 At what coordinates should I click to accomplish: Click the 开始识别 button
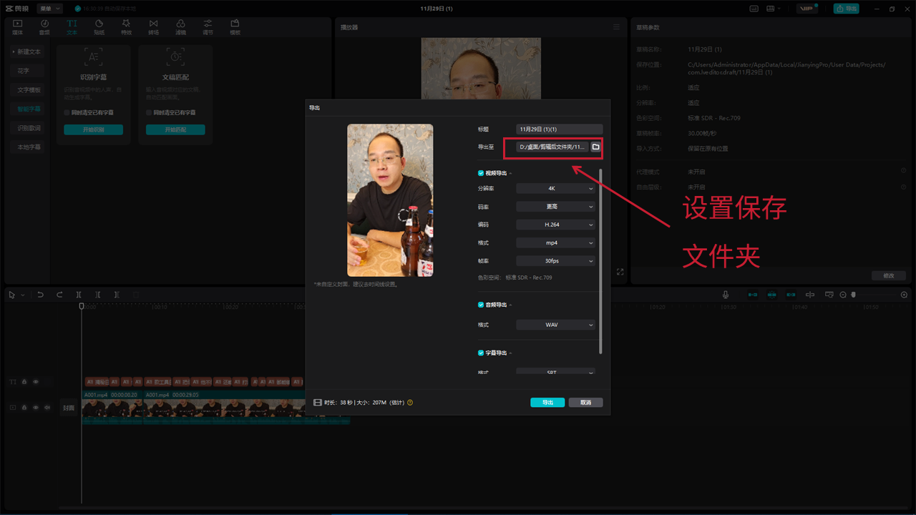(x=93, y=130)
